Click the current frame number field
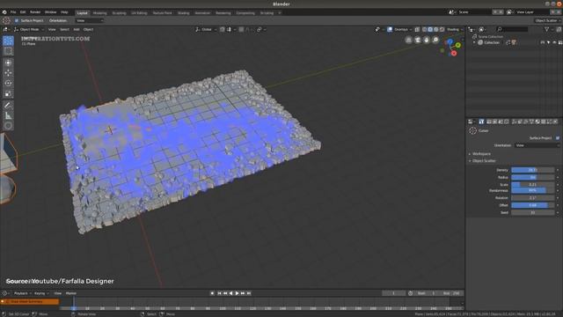The height and width of the screenshot is (317, 563). (394, 293)
